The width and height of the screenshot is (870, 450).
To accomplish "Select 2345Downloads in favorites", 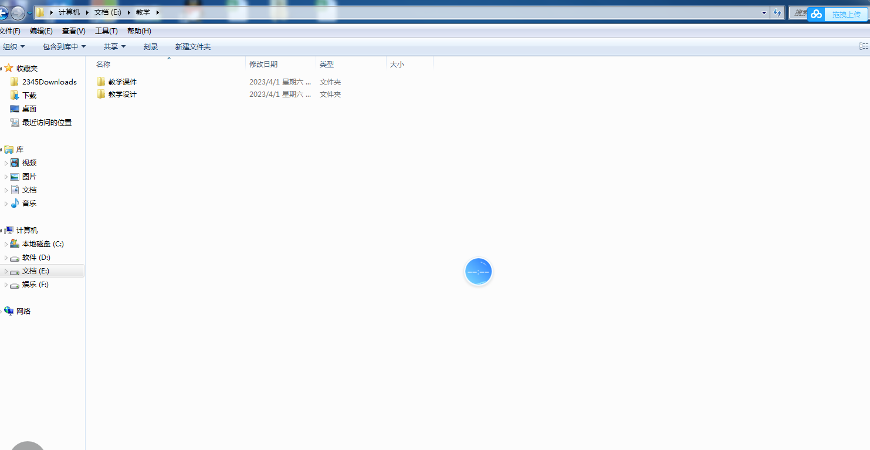I will [x=49, y=82].
